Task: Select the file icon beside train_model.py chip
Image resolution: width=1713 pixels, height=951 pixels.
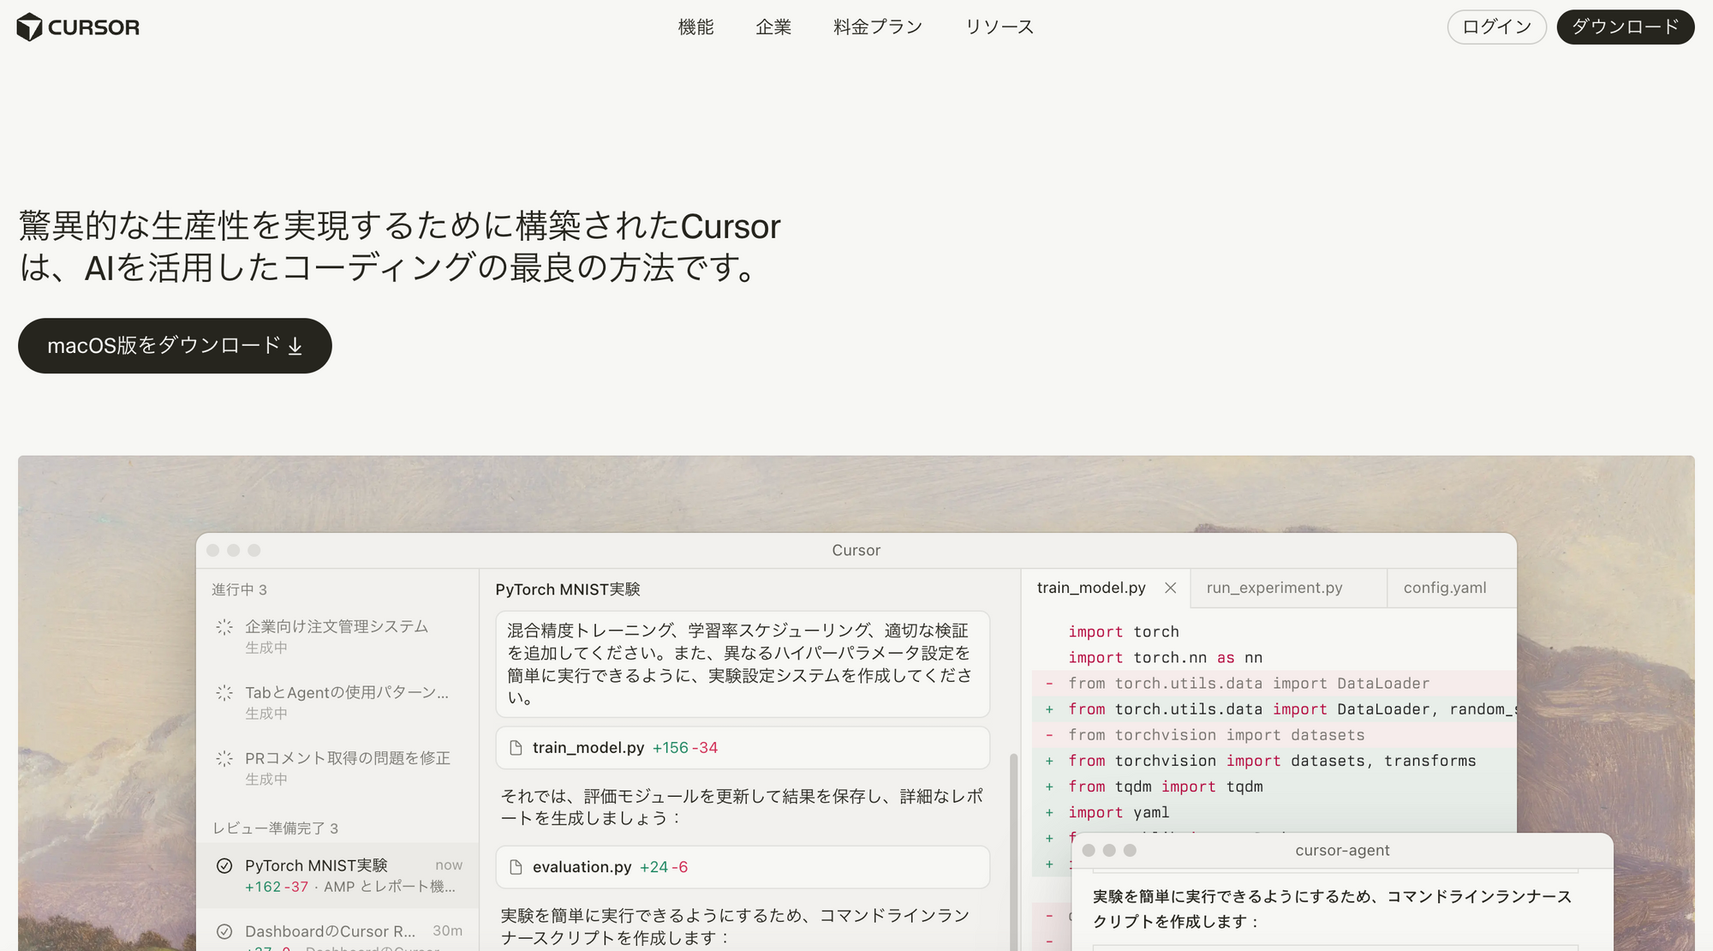Action: point(515,747)
